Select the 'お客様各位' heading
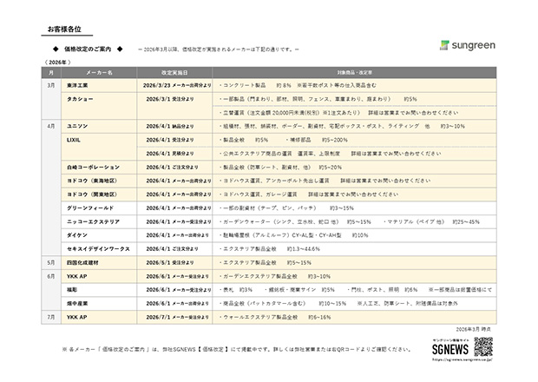The image size is (538, 382). coord(64,30)
